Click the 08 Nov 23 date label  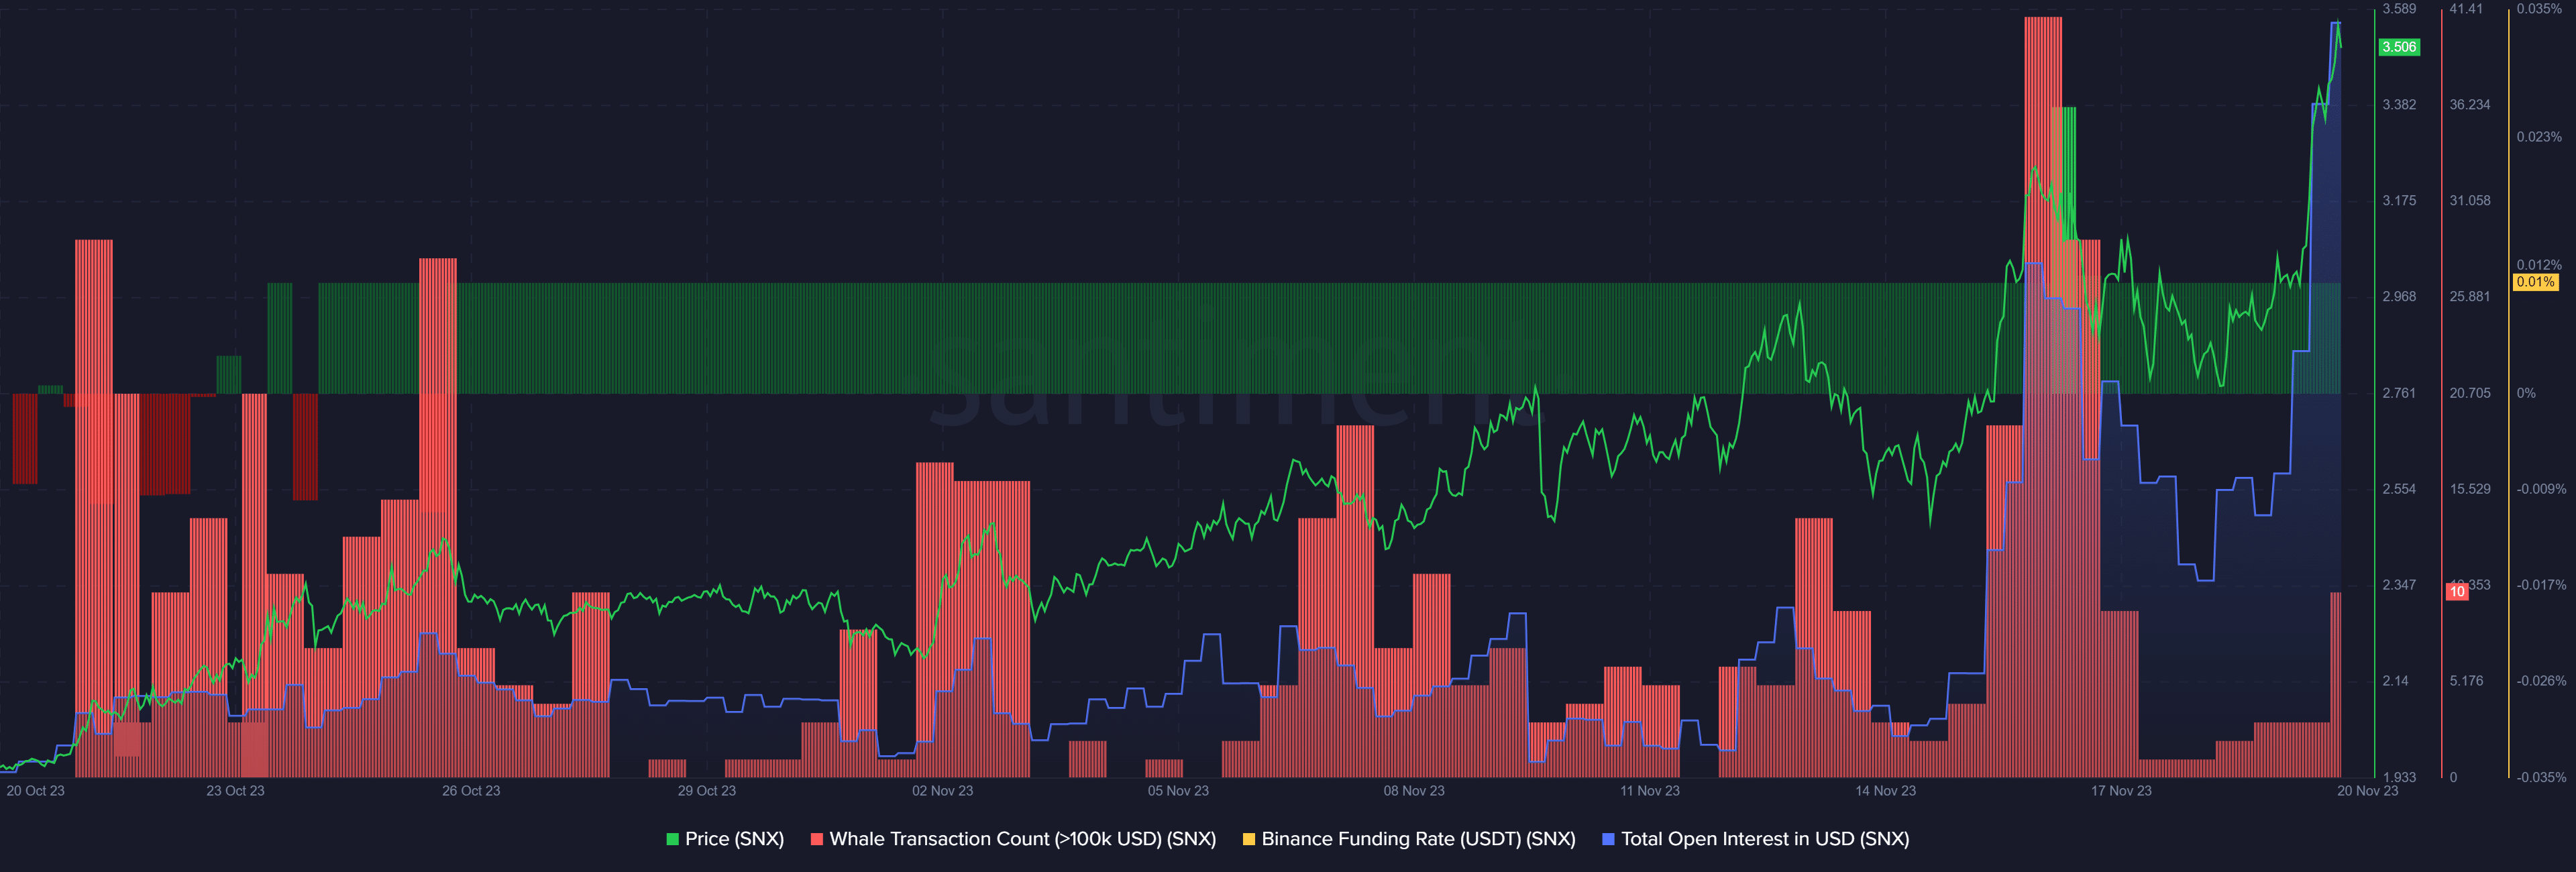pos(1414,791)
